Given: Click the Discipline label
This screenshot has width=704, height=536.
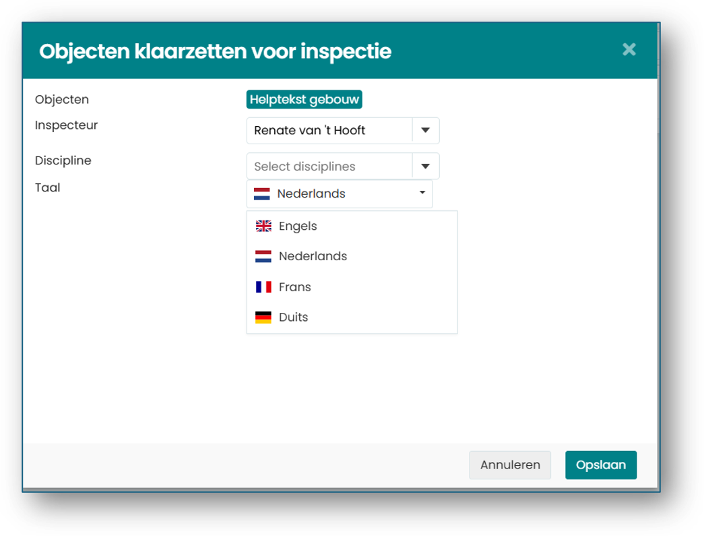Looking at the screenshot, I should pos(63,160).
